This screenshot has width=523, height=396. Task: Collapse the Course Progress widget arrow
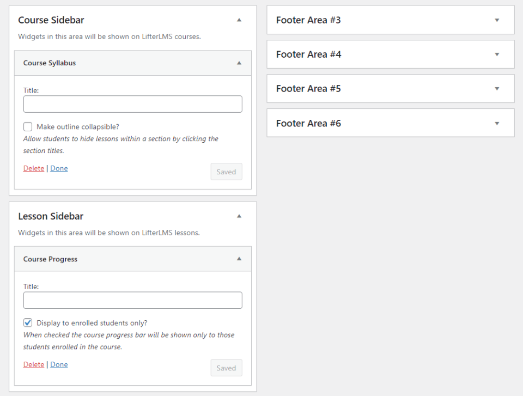(239, 259)
